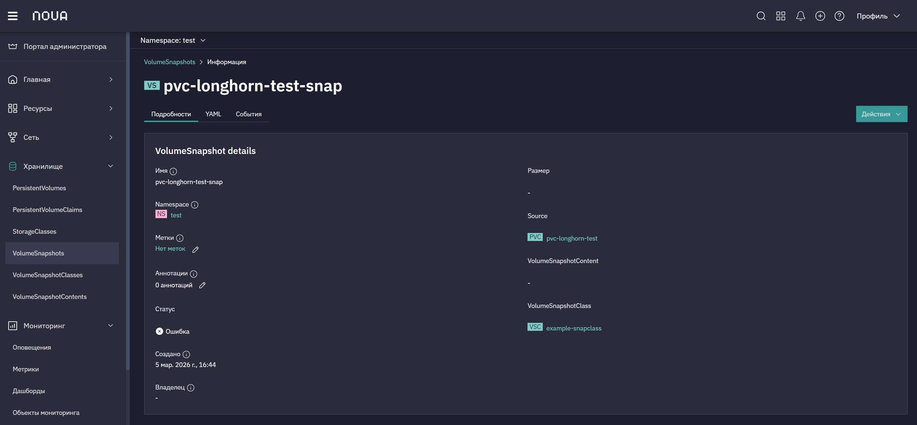The height and width of the screenshot is (425, 917).
Task: Click the plus create resource icon
Action: [x=820, y=16]
